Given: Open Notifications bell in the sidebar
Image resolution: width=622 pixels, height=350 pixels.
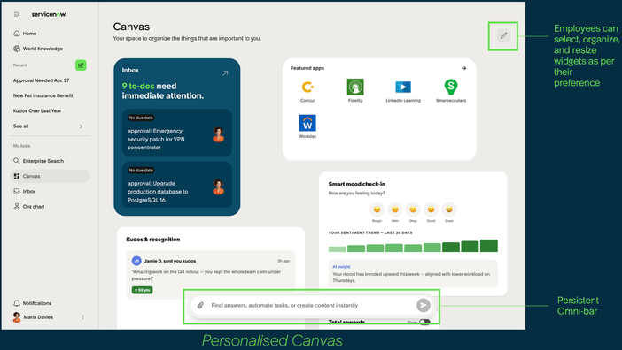Looking at the screenshot, I should tap(33, 303).
